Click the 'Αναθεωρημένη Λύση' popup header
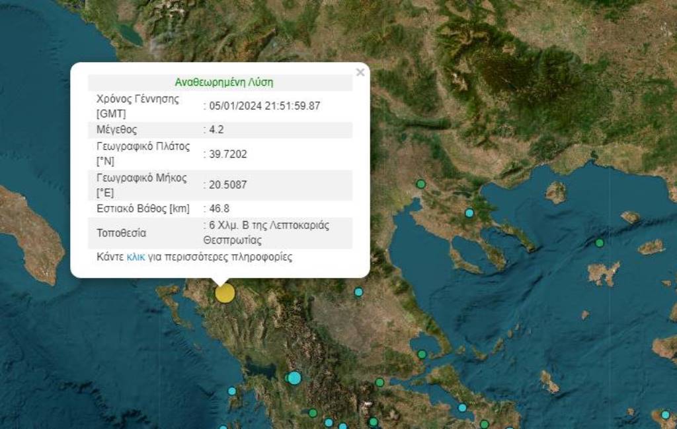 coord(223,82)
